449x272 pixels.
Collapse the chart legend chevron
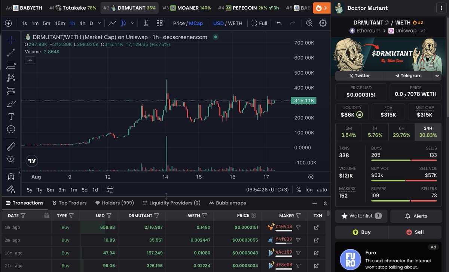click(30, 60)
